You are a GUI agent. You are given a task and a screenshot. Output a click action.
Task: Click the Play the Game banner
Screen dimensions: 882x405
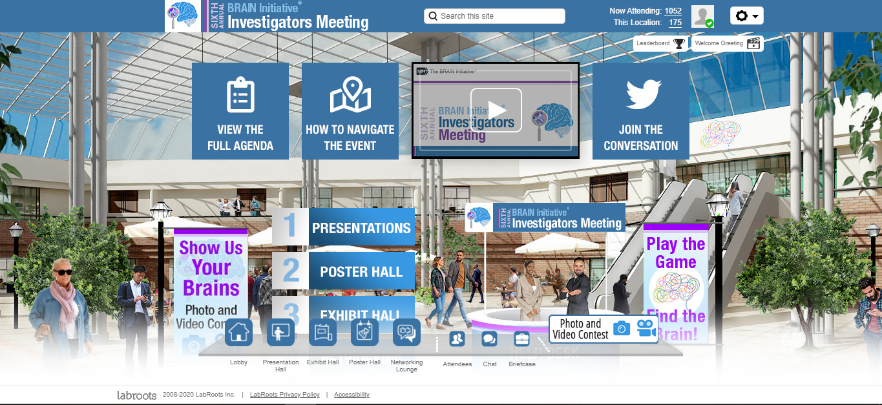(676, 284)
